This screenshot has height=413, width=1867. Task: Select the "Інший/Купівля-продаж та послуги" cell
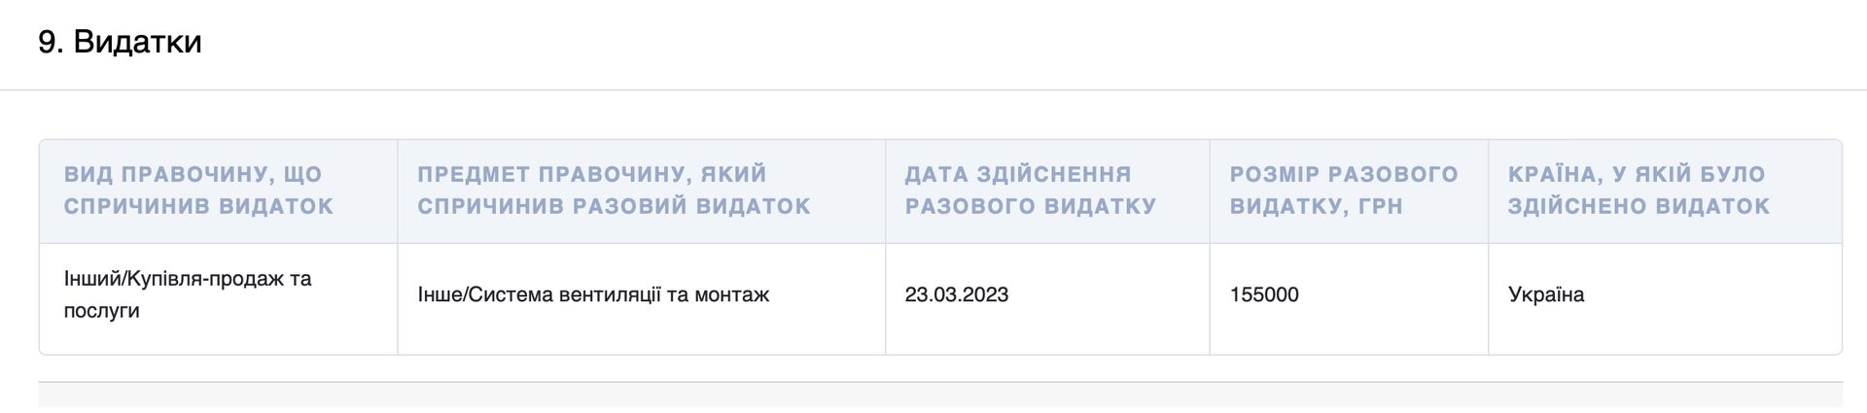pyautogui.click(x=188, y=294)
